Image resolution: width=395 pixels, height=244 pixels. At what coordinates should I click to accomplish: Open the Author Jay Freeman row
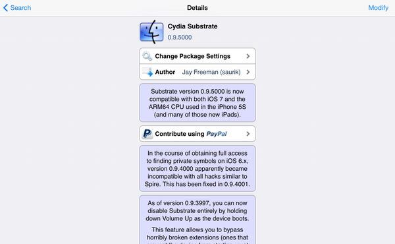197,72
